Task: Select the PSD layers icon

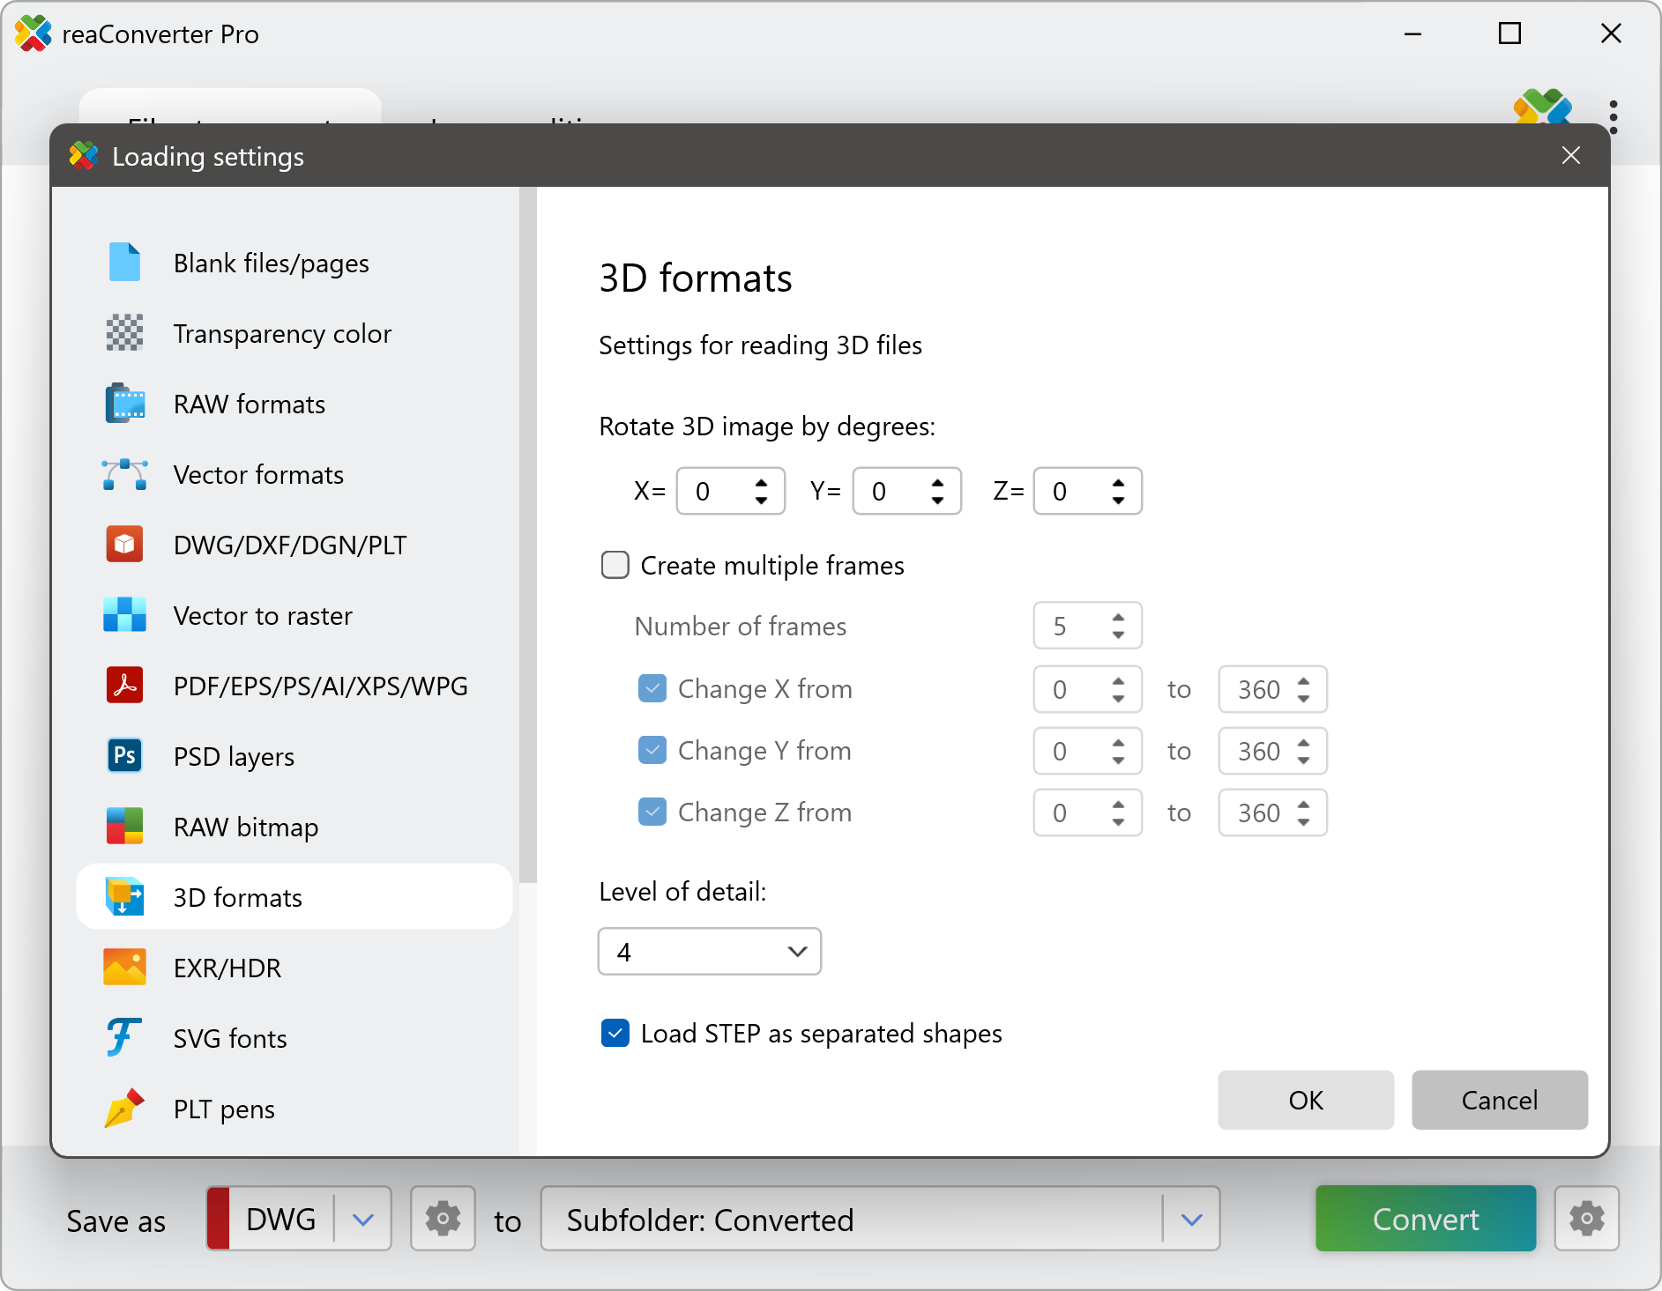Action: pyautogui.click(x=124, y=756)
